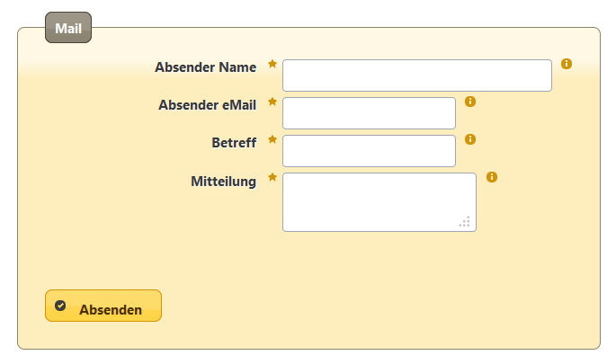This screenshot has height=364, width=616.
Task: Click the required star for Betreff
Action: click(272, 139)
